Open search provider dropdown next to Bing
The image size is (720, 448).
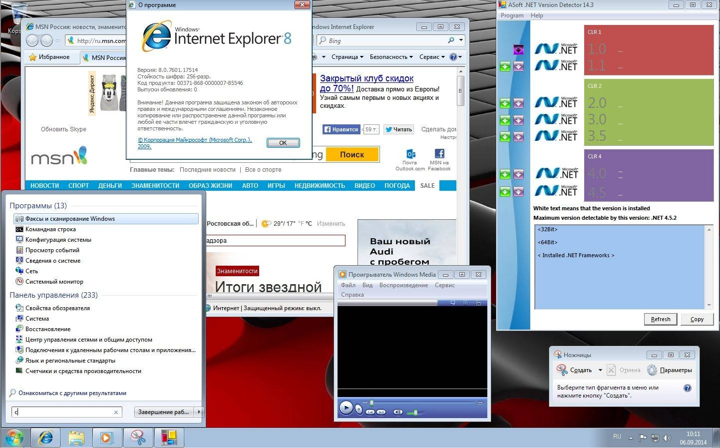(461, 40)
